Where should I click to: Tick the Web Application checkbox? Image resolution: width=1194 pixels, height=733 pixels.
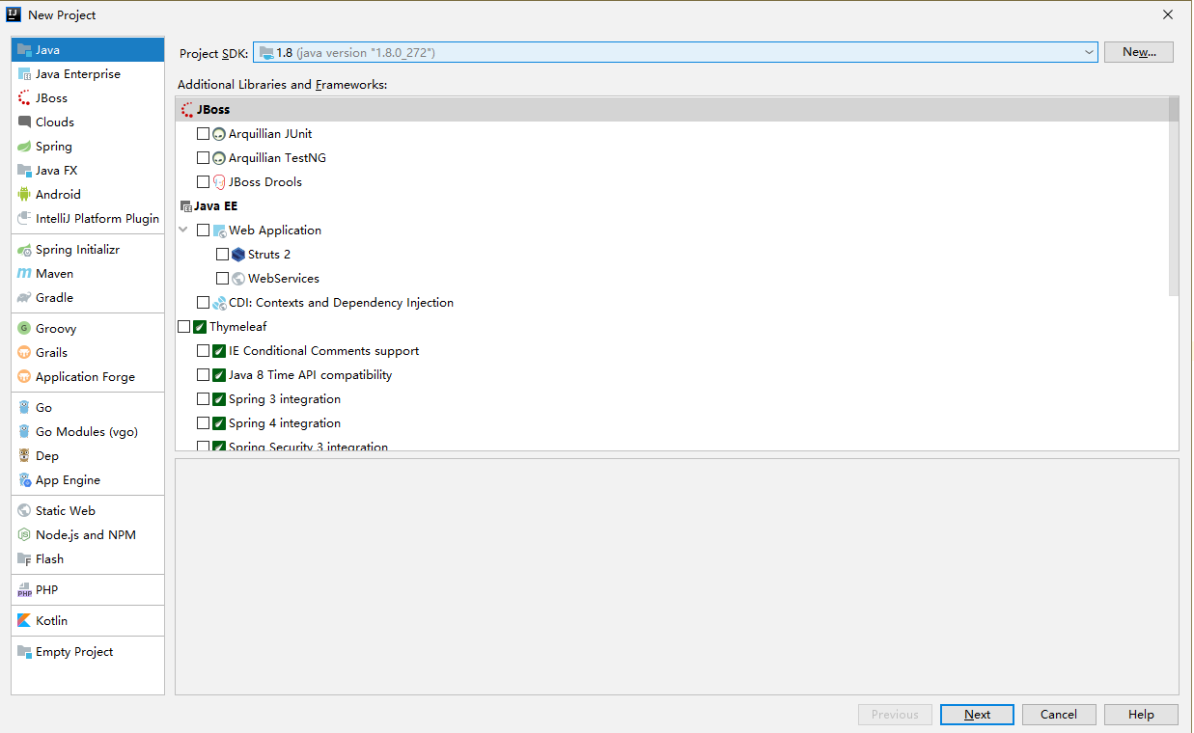click(x=203, y=231)
